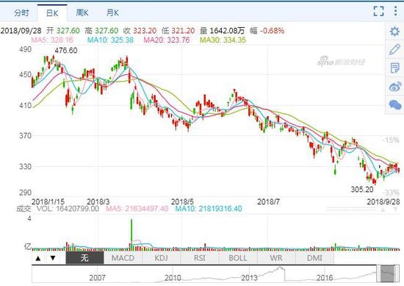Screen dimensions: 404x286
Task: Click the 2018/5 date axis label
Action: [x=182, y=201]
